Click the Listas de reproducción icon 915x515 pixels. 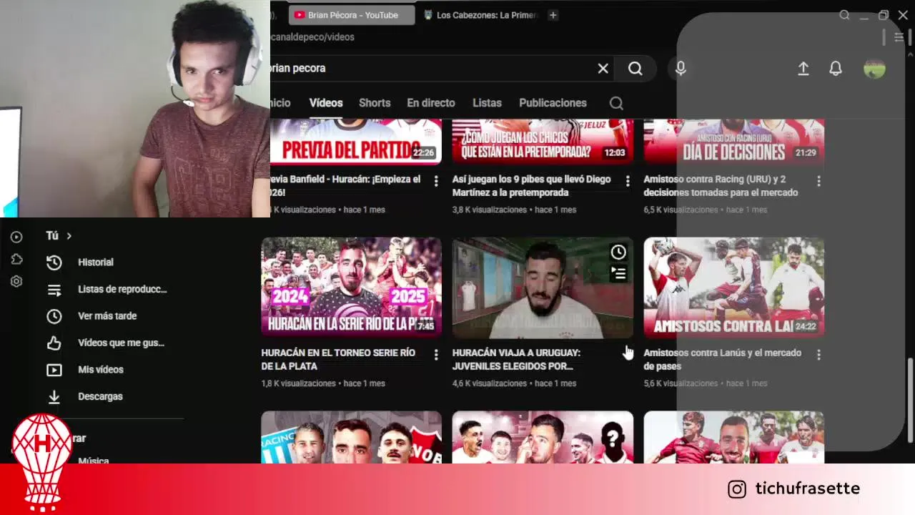[54, 290]
